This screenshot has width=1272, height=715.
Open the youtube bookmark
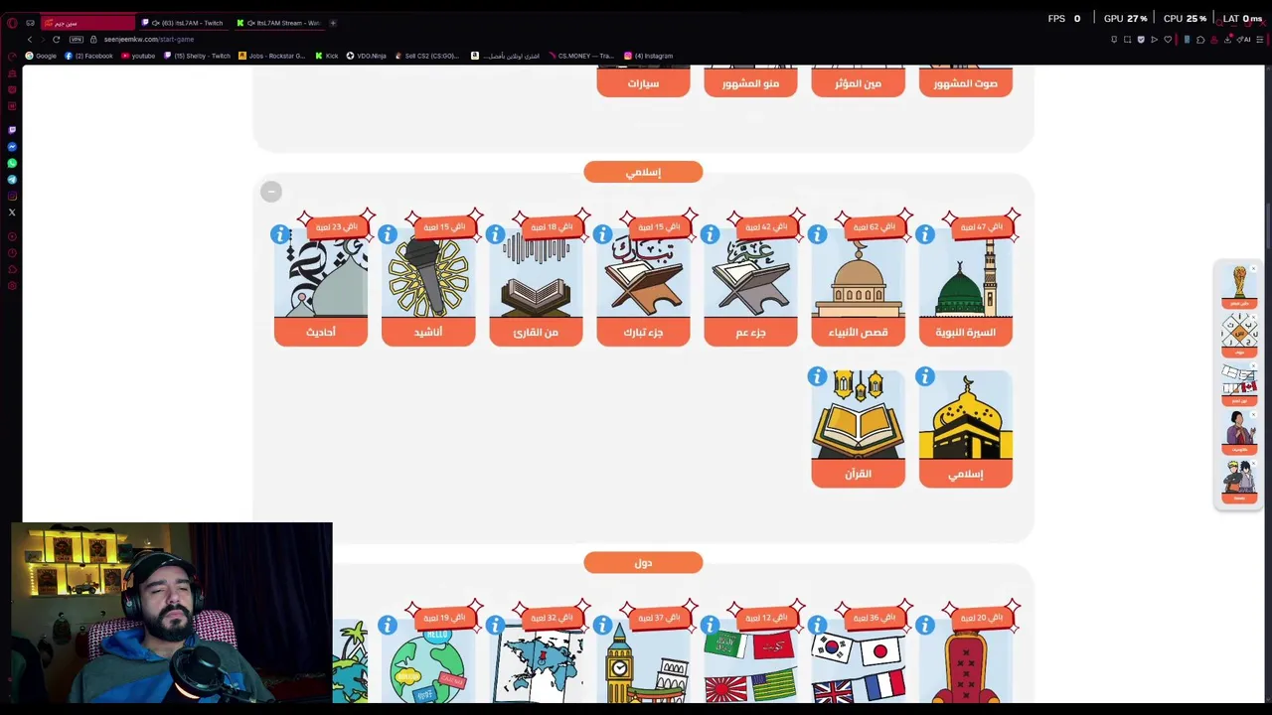[x=138, y=56]
